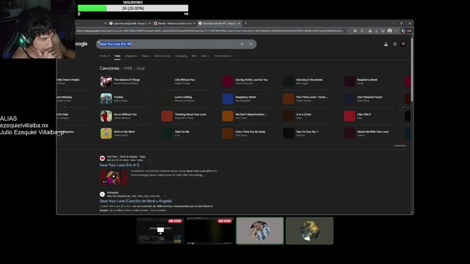Select song 'Part-Time Lover = Amor ...'
The width and height of the screenshot is (470, 264).
pos(307,99)
